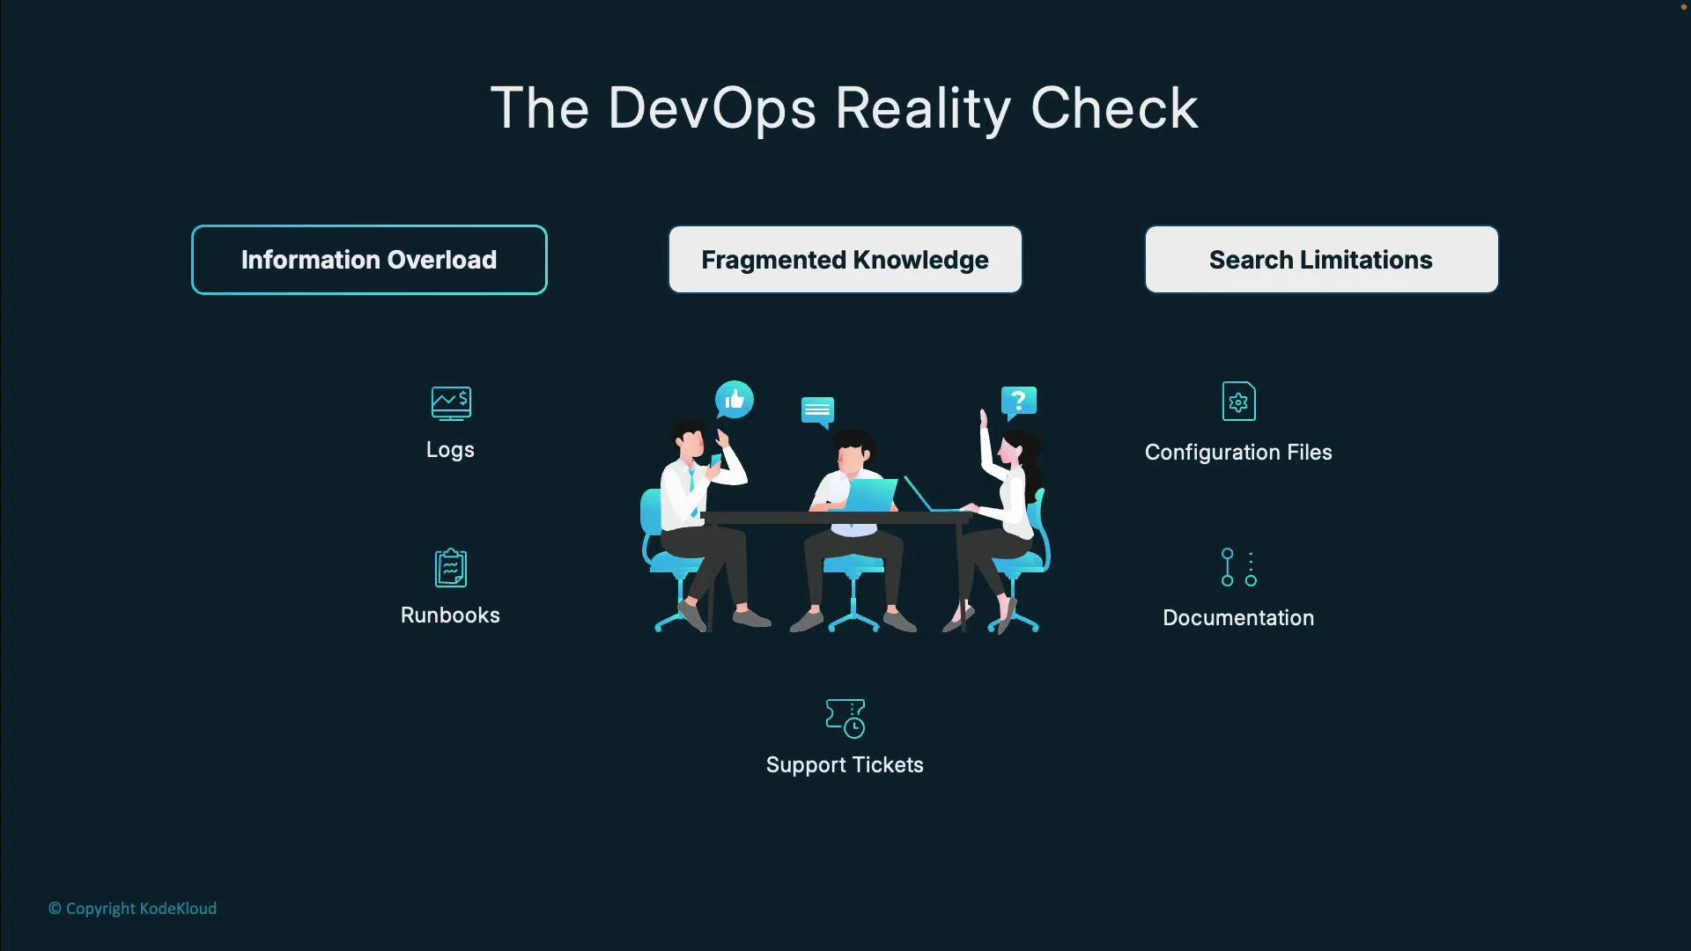Click the Logs chart monitor icon
This screenshot has width=1691, height=951.
click(x=451, y=403)
